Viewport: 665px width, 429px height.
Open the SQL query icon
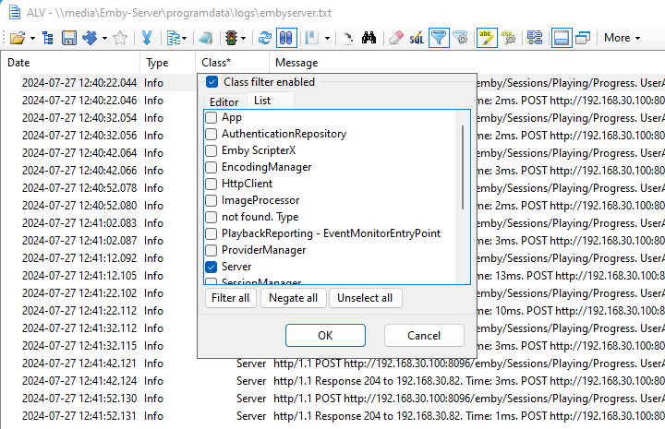click(x=417, y=38)
